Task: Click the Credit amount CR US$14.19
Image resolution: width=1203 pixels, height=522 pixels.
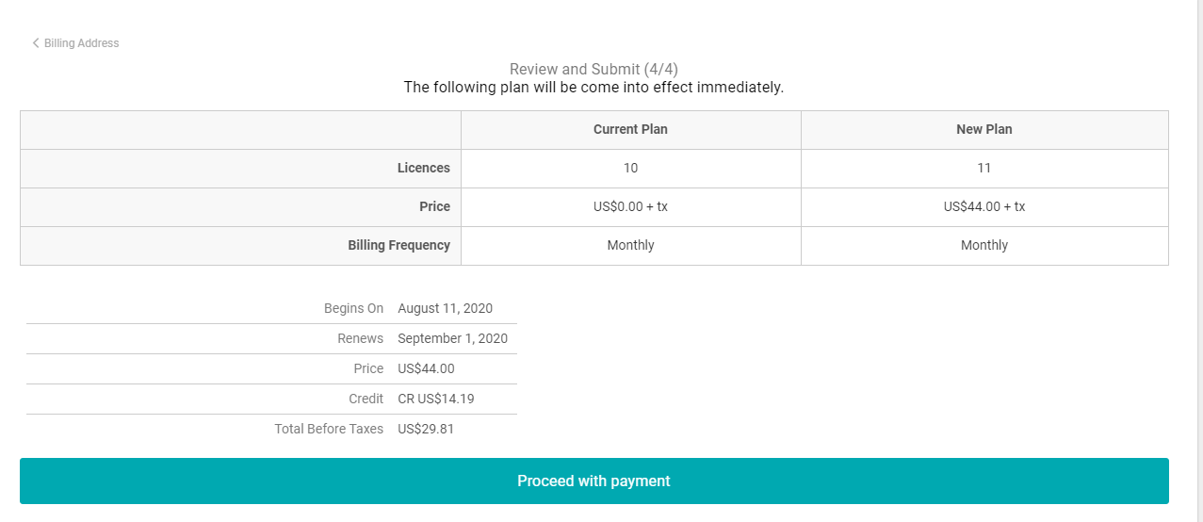Action: (435, 400)
